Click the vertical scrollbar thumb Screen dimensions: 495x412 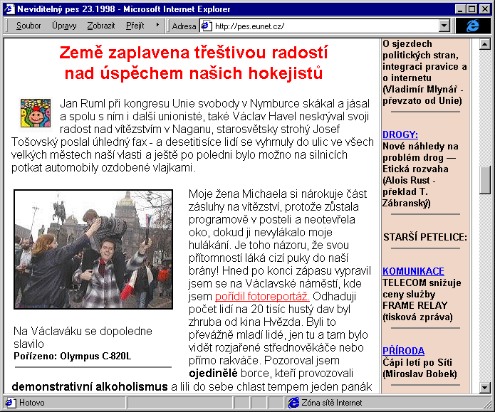click(x=485, y=179)
